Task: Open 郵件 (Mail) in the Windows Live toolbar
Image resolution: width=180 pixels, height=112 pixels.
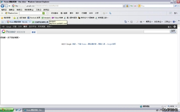Action: [71, 13]
